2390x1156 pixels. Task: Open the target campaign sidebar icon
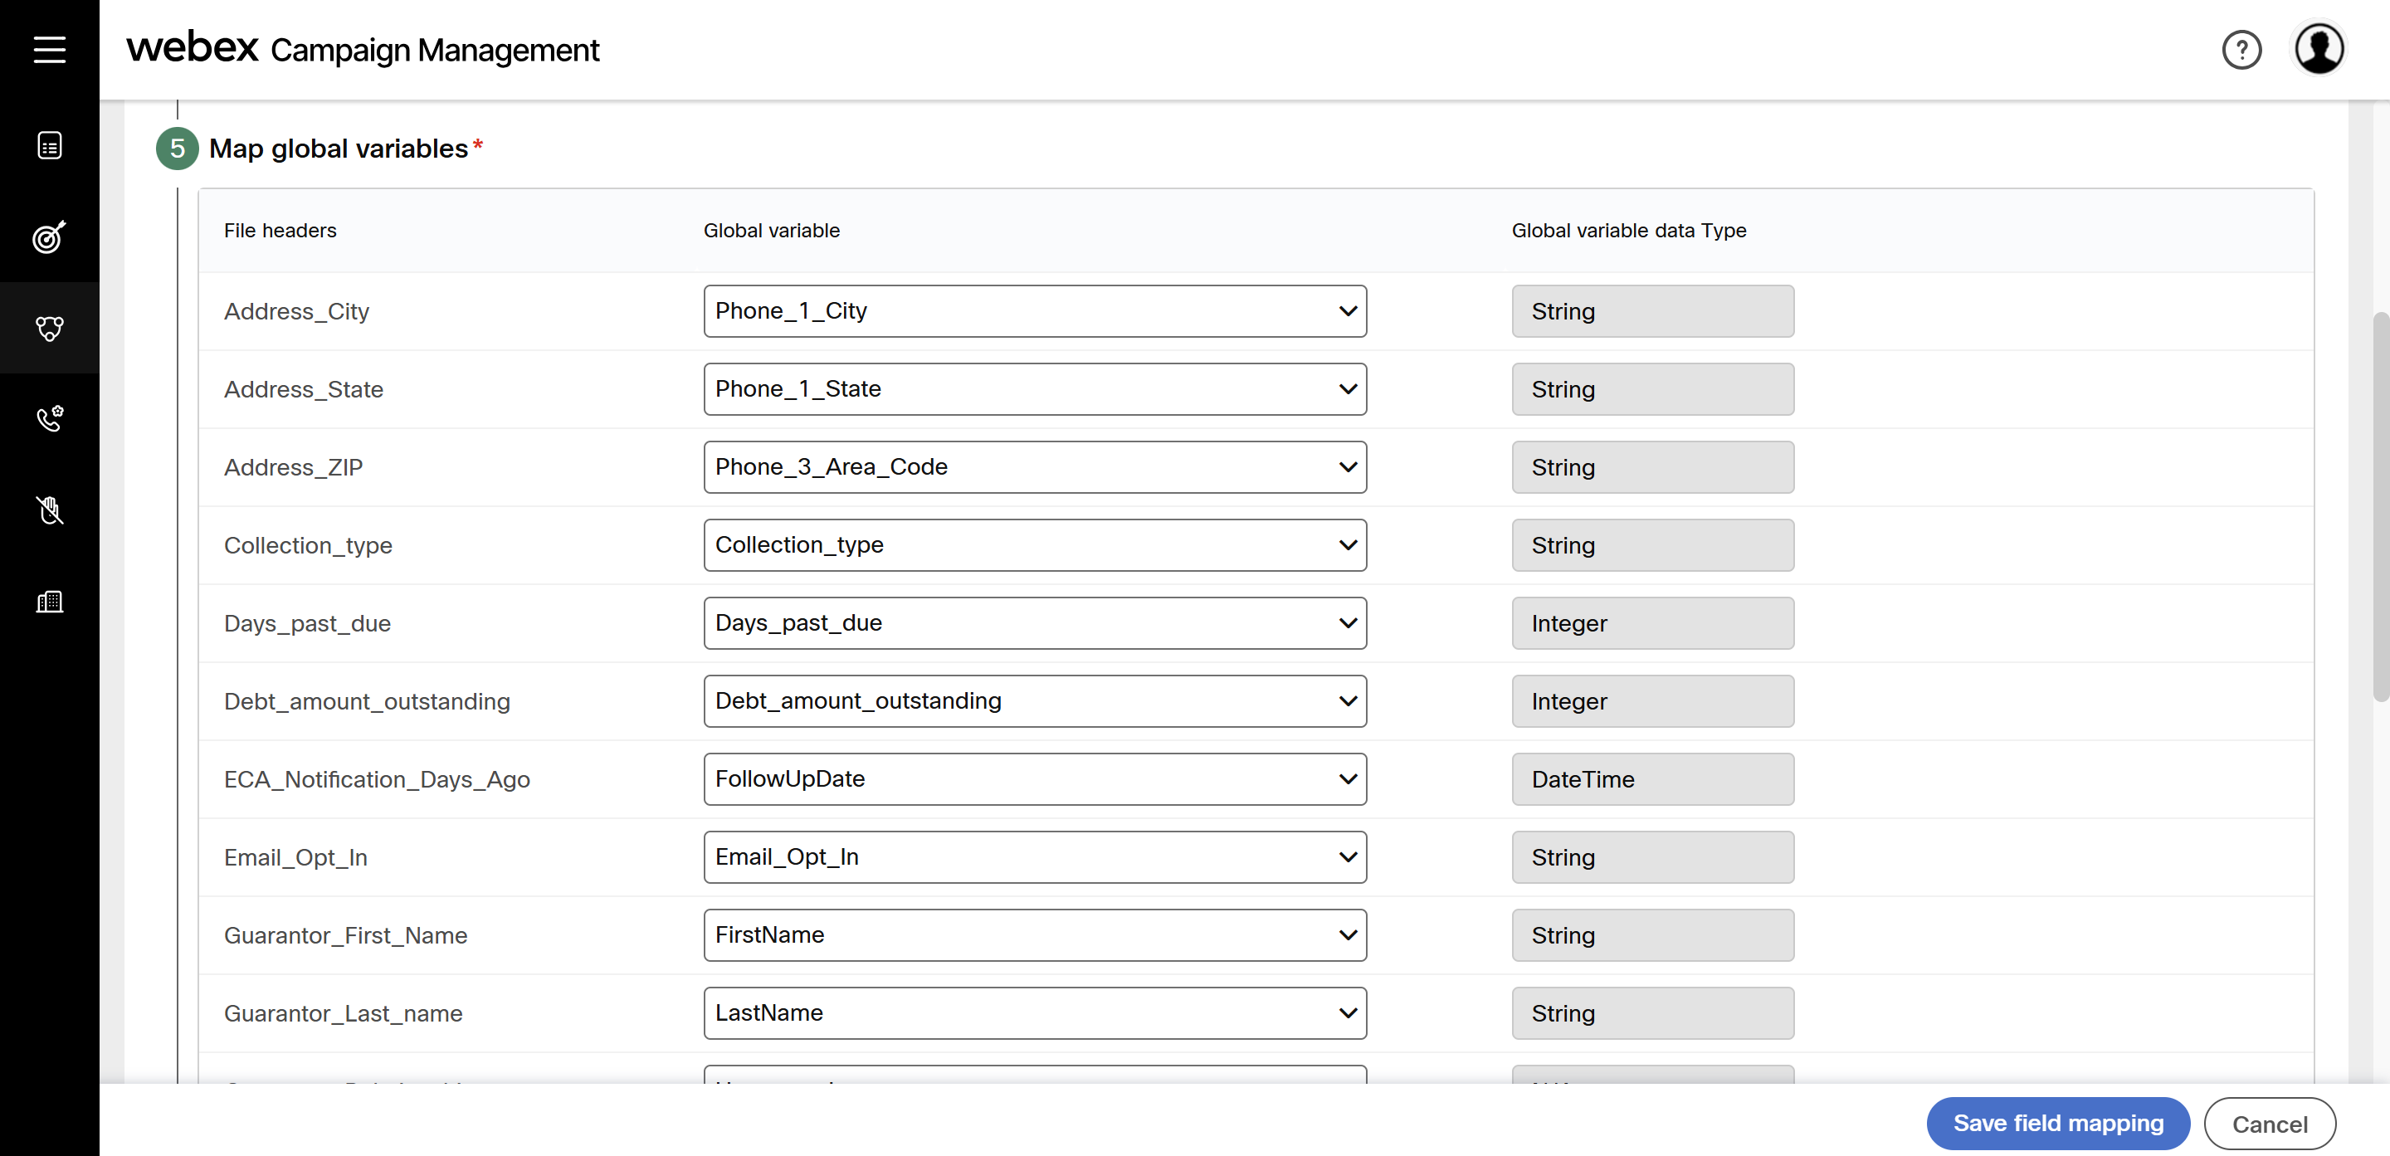coord(49,237)
